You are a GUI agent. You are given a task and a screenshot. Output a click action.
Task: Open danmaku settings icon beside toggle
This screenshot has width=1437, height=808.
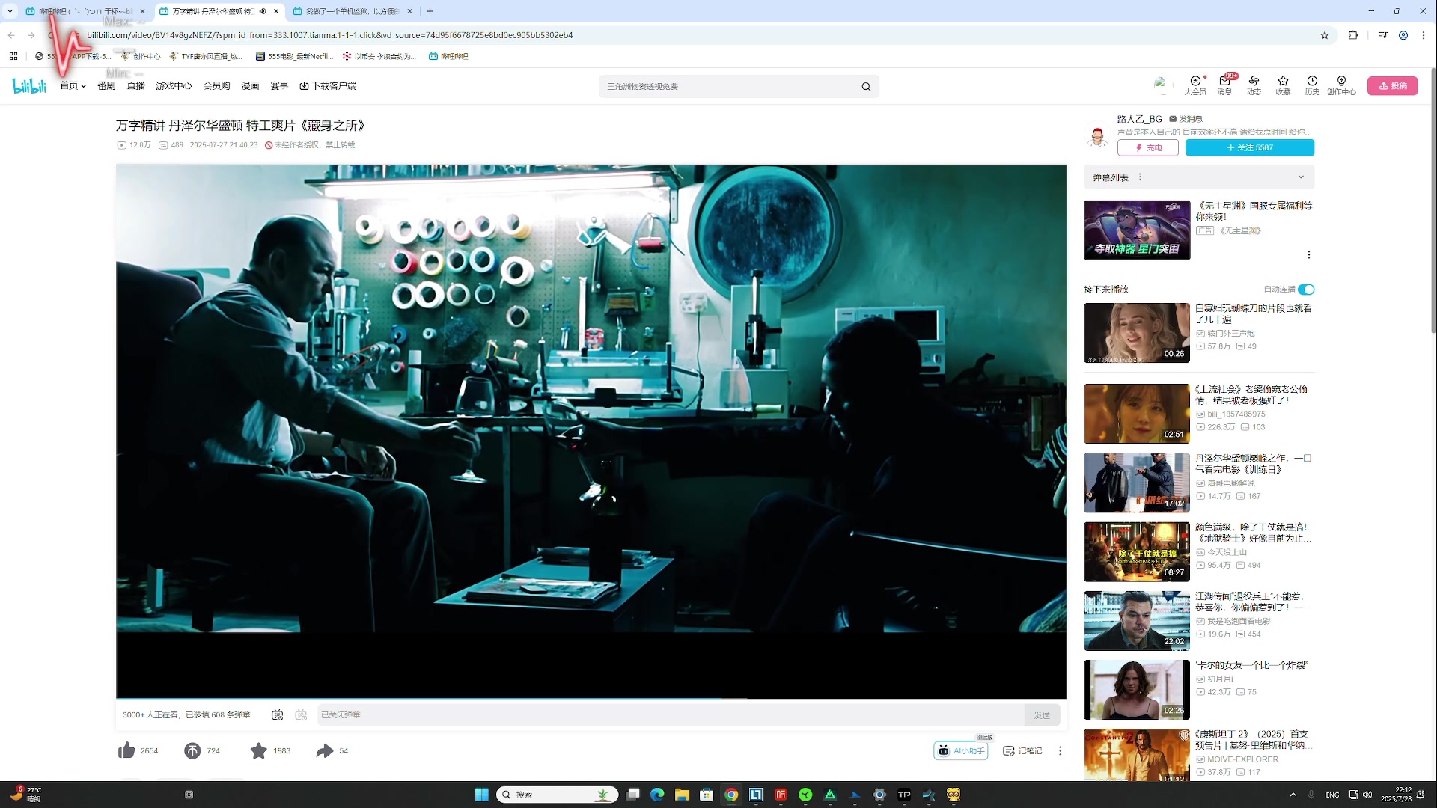(301, 715)
